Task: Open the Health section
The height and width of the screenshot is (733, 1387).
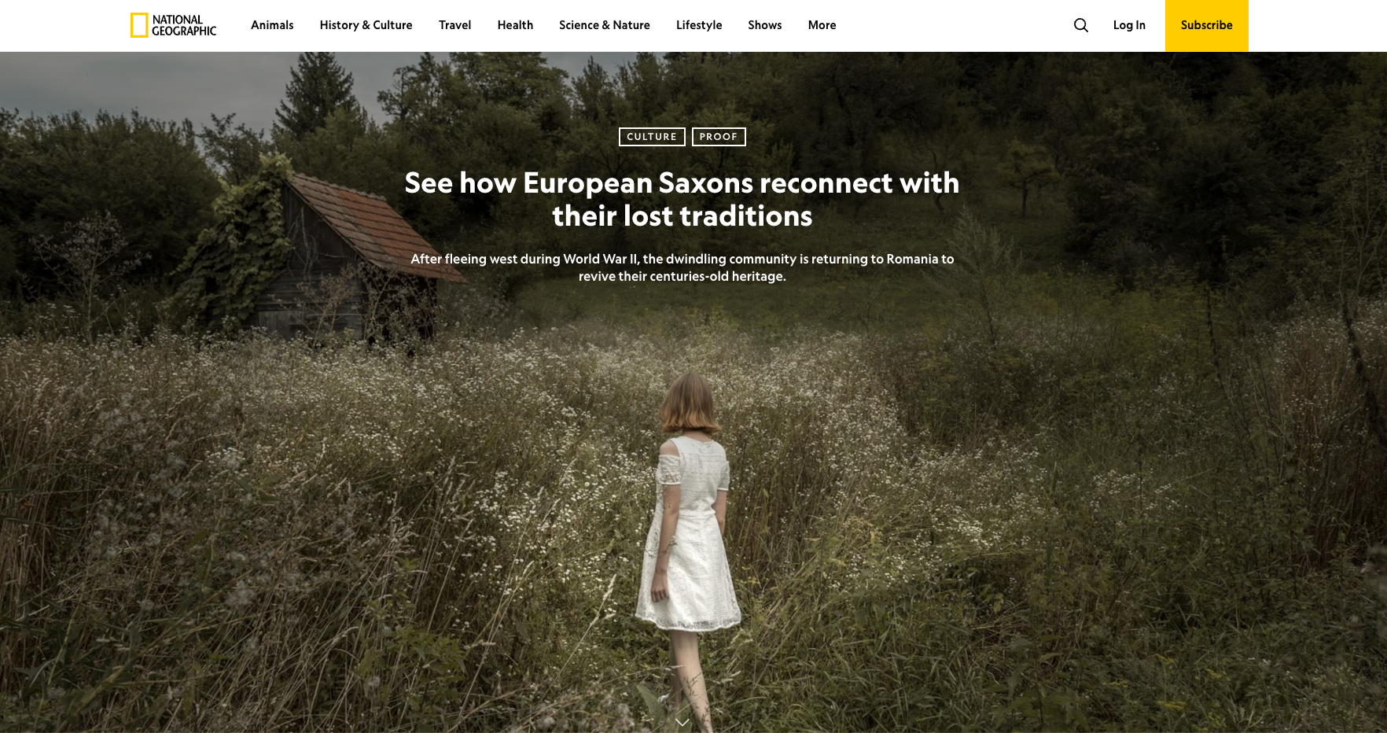Action: point(515,25)
